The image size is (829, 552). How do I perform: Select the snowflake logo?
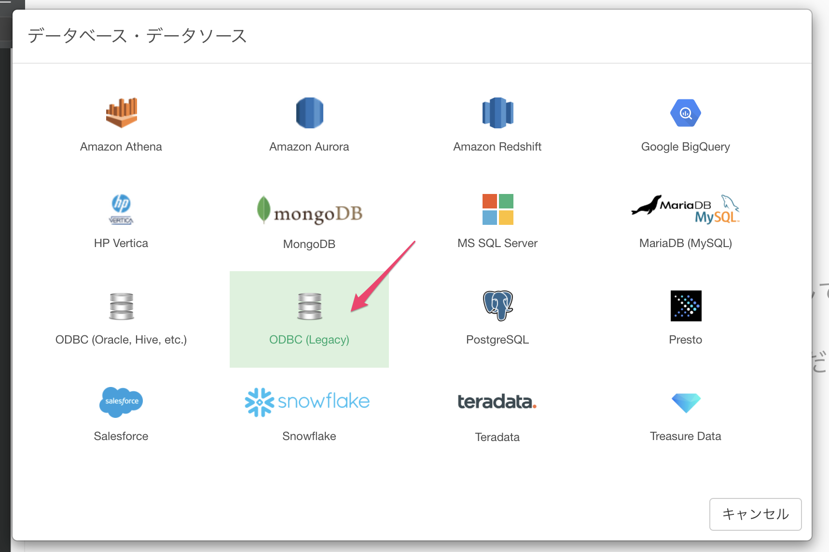[307, 402]
